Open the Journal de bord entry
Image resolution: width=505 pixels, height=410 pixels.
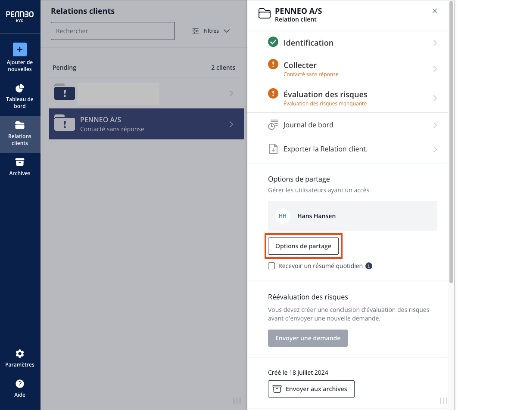(x=347, y=125)
